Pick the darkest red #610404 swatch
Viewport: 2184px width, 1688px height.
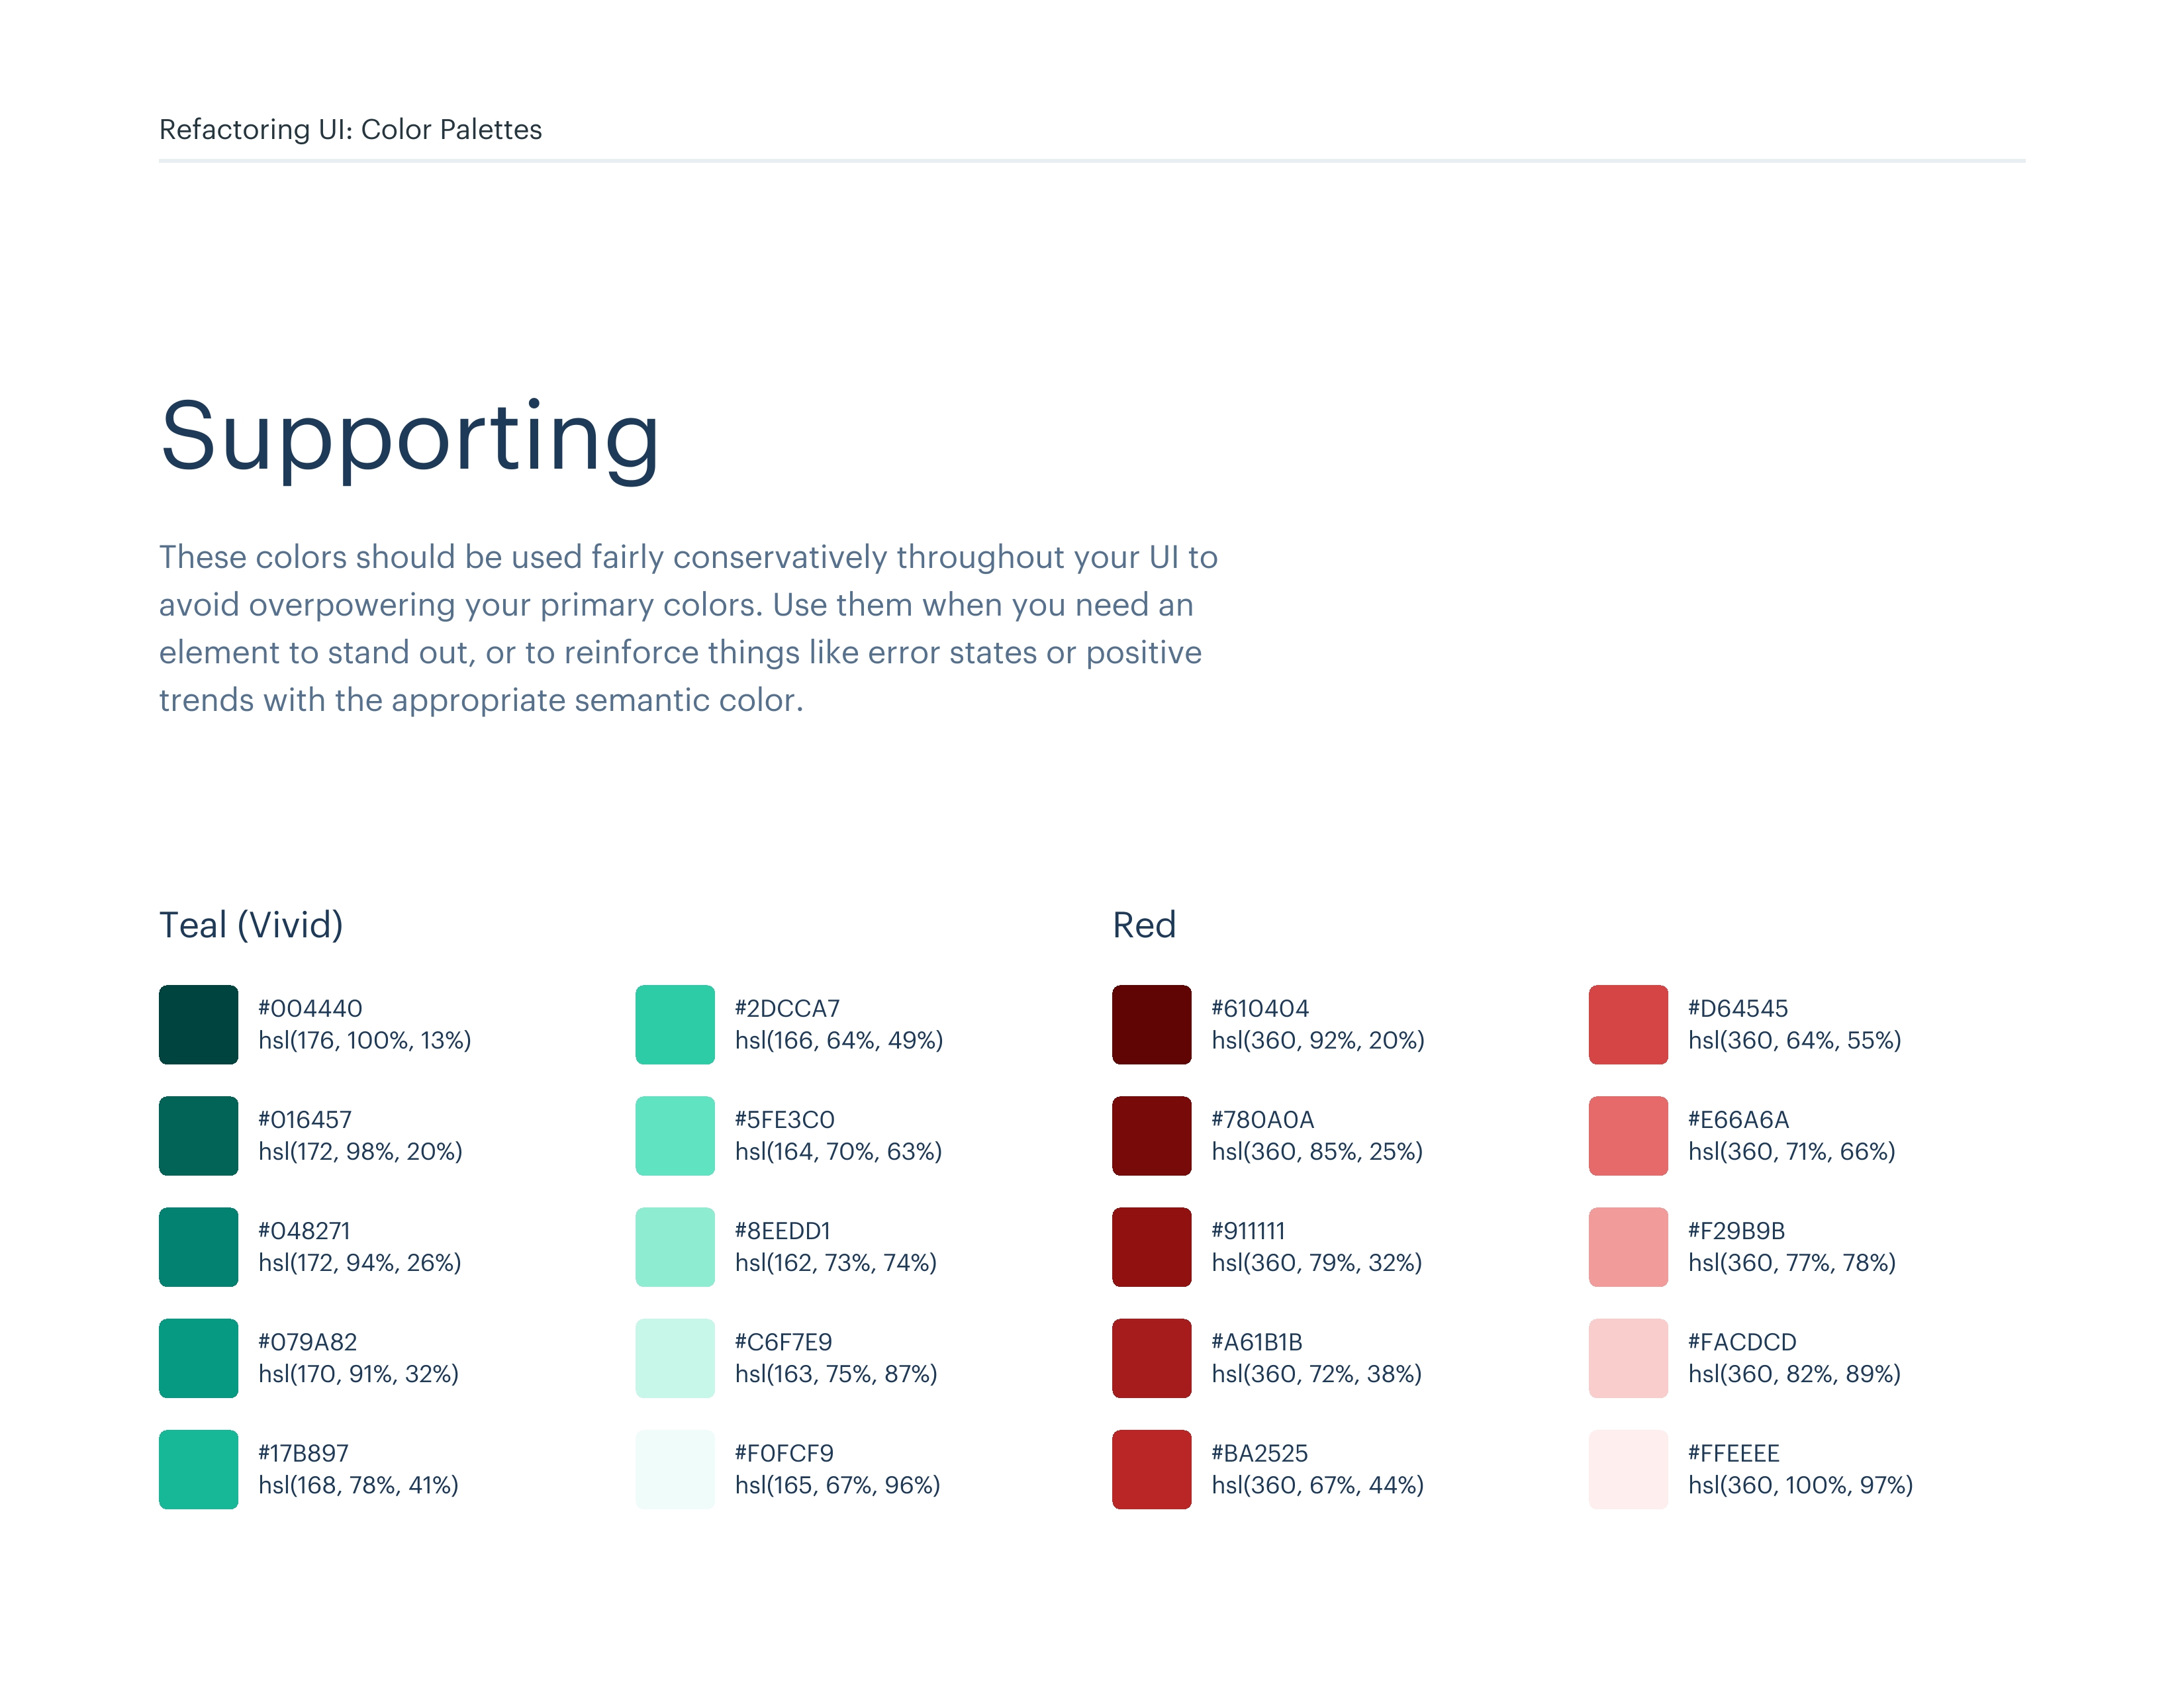[x=1151, y=1024]
